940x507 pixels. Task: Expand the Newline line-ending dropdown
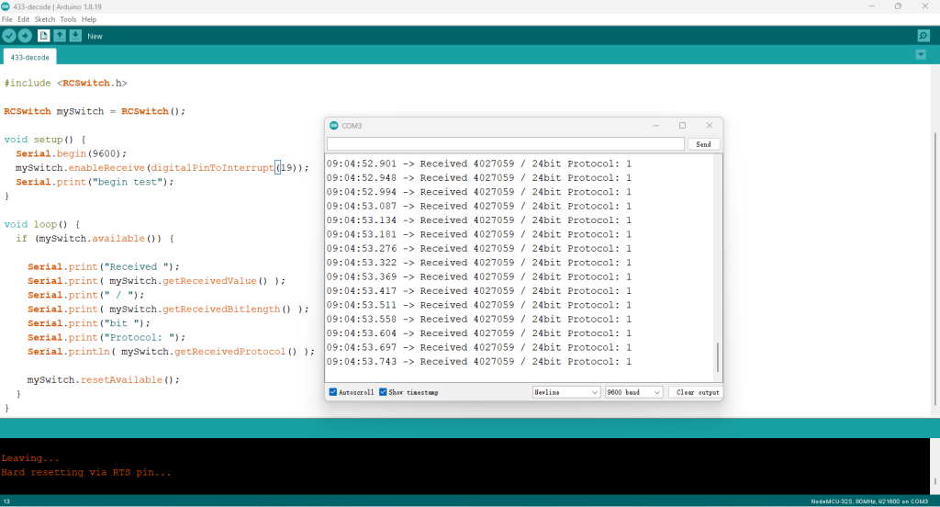click(565, 392)
